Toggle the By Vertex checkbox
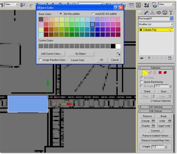The height and width of the screenshot is (154, 177). click(142, 77)
